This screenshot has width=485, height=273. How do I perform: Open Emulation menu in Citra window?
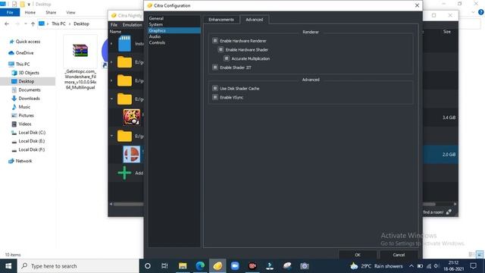click(132, 25)
